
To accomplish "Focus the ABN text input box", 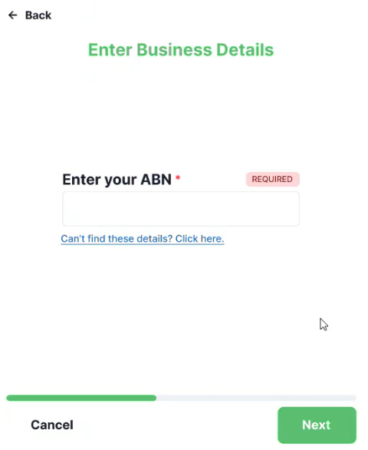I will pos(181,209).
